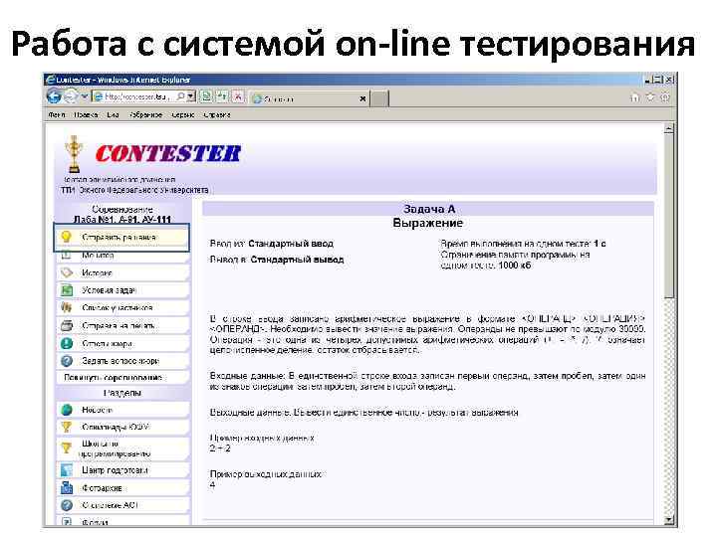Close the Contester tab with its X
The image size is (717, 537).
pyautogui.click(x=362, y=98)
